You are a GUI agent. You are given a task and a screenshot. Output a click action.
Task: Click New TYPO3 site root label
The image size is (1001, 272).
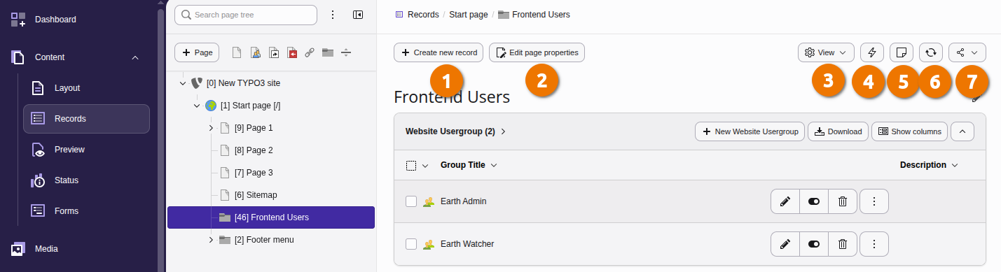point(243,83)
